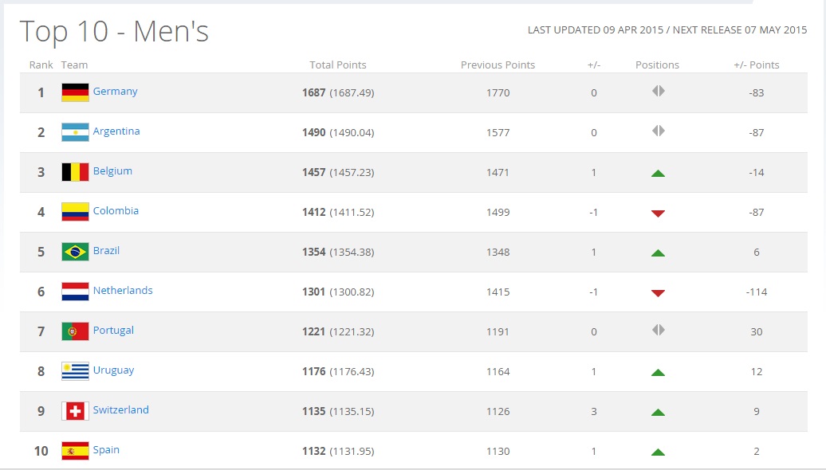Click the Argentina flag icon

75,132
